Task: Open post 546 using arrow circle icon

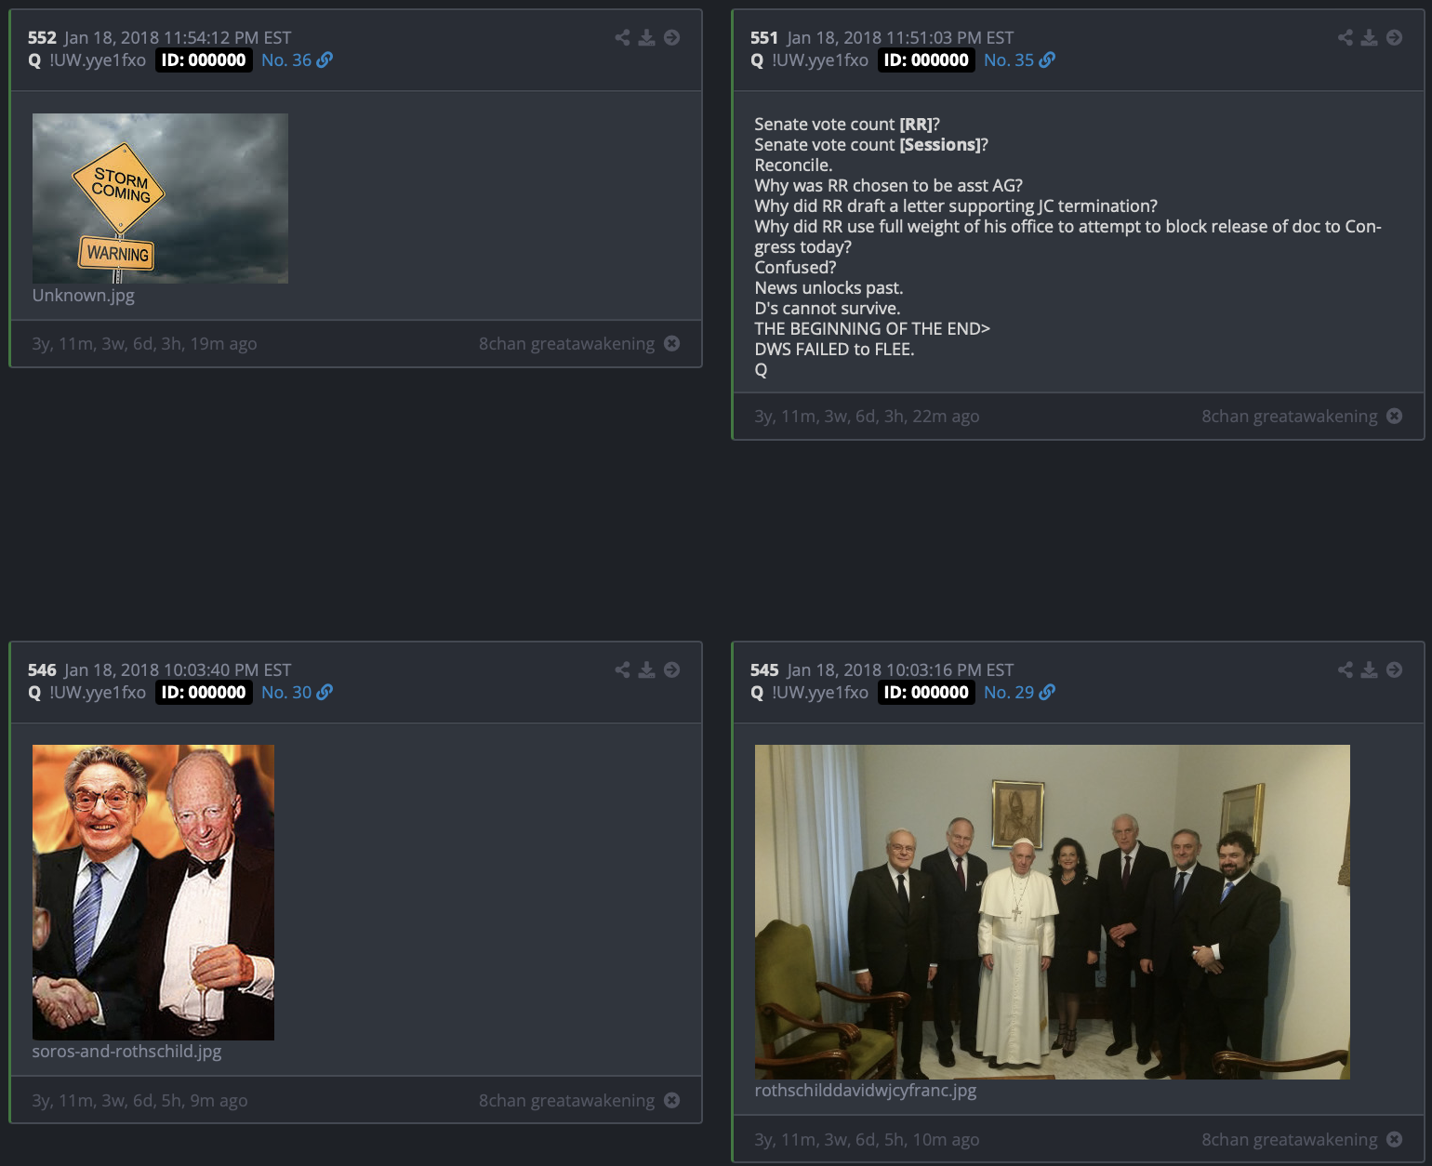Action: (x=672, y=669)
